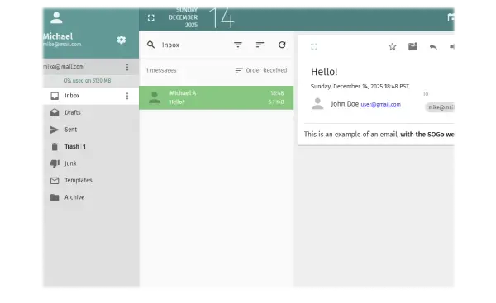Click the 0% used on 5120 MB quota text
Viewport: 496px width, 303px height.
(x=88, y=81)
